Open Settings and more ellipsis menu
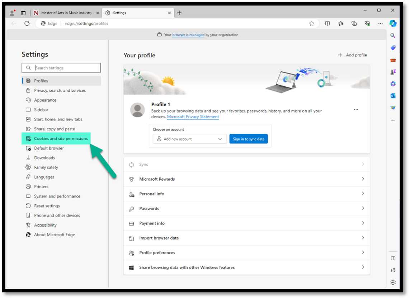 [380, 24]
